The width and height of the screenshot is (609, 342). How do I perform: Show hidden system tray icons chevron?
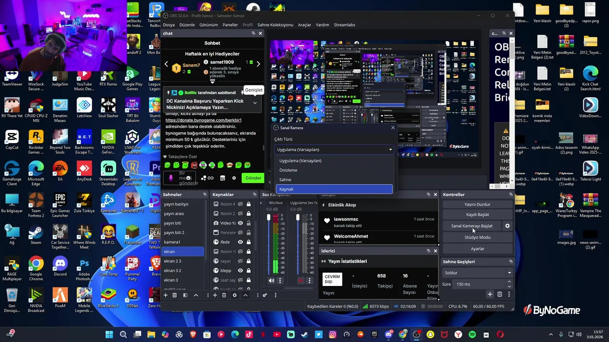click(551, 334)
